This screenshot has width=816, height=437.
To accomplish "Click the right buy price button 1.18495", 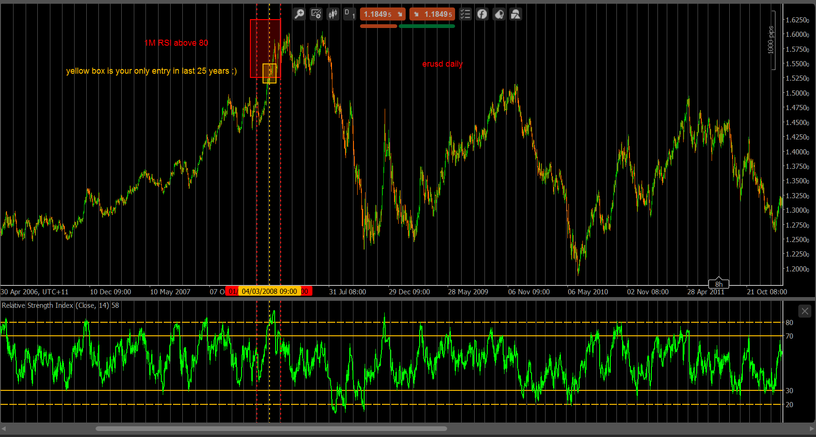I will point(432,14).
